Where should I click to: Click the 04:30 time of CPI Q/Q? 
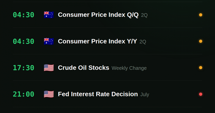[24, 15]
